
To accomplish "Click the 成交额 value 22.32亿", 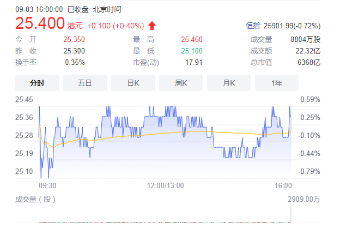I will coord(308,51).
